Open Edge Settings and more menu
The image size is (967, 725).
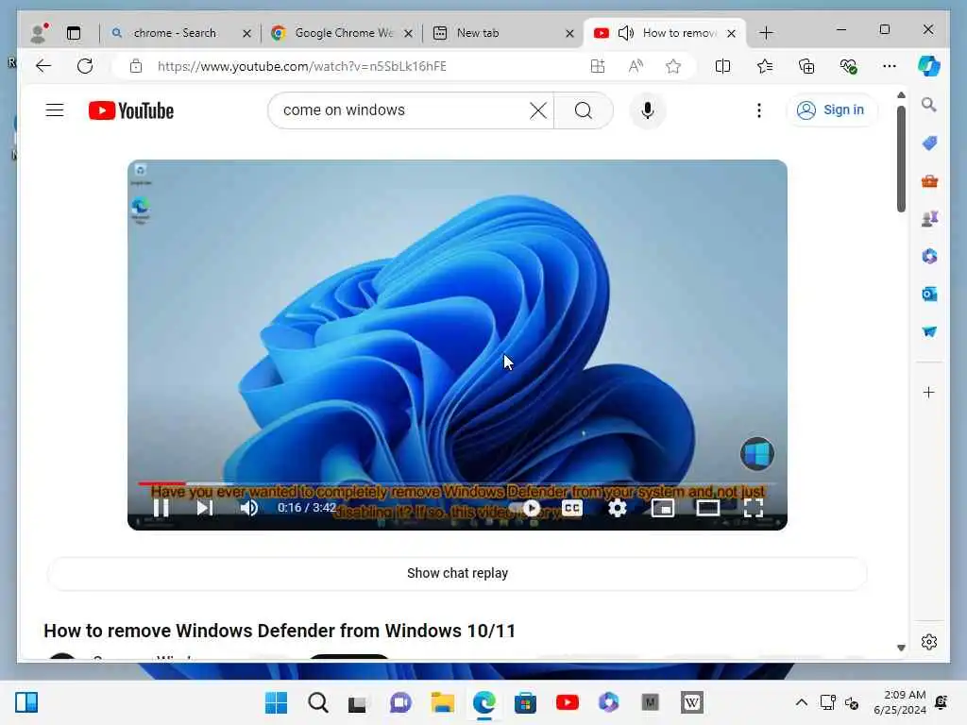(890, 66)
